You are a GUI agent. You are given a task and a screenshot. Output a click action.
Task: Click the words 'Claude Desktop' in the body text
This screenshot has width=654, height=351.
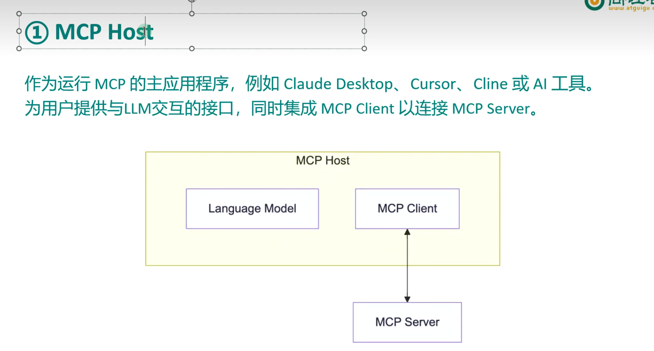point(338,84)
